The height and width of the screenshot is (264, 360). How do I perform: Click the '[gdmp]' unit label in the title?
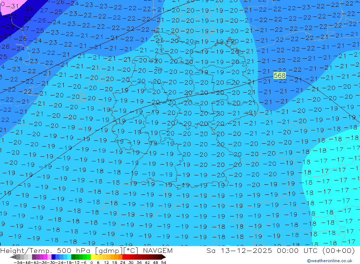[108, 251]
